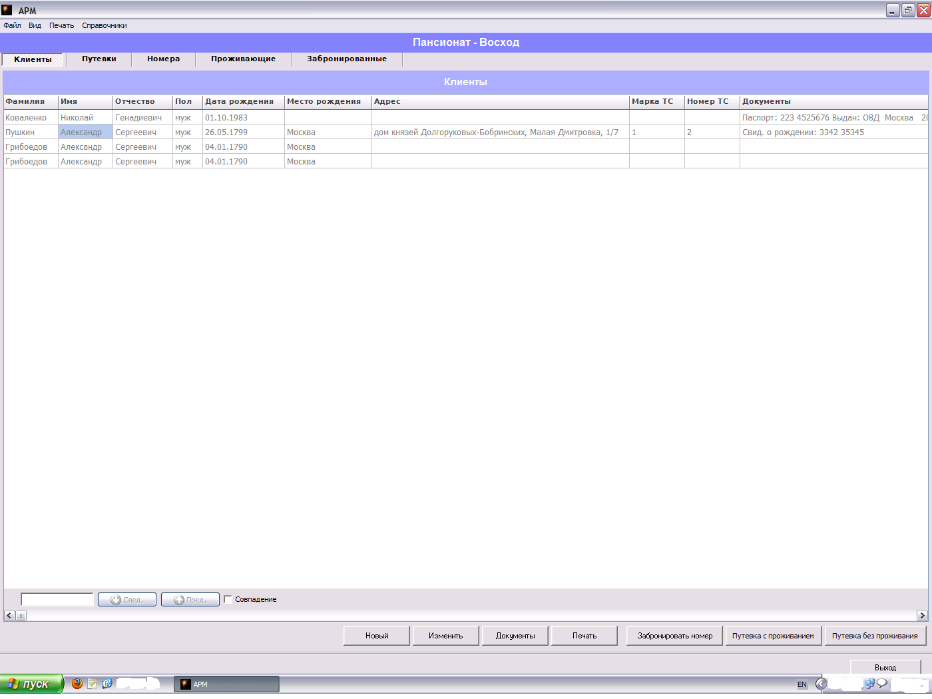Click the speech balloon tray icon
The height and width of the screenshot is (699, 932).
pyautogui.click(x=882, y=684)
